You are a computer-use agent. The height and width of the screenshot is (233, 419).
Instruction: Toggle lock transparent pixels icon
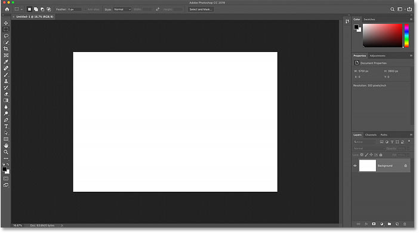pyautogui.click(x=362, y=155)
